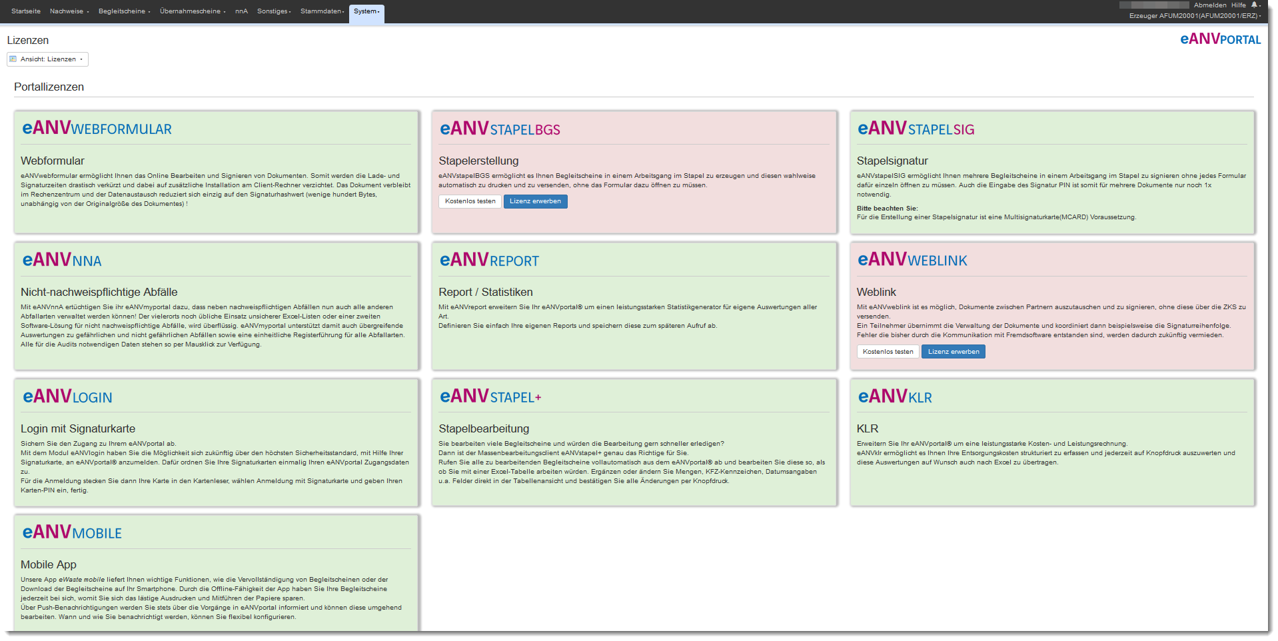
Task: Click the eANVweblink logo
Action: [912, 259]
